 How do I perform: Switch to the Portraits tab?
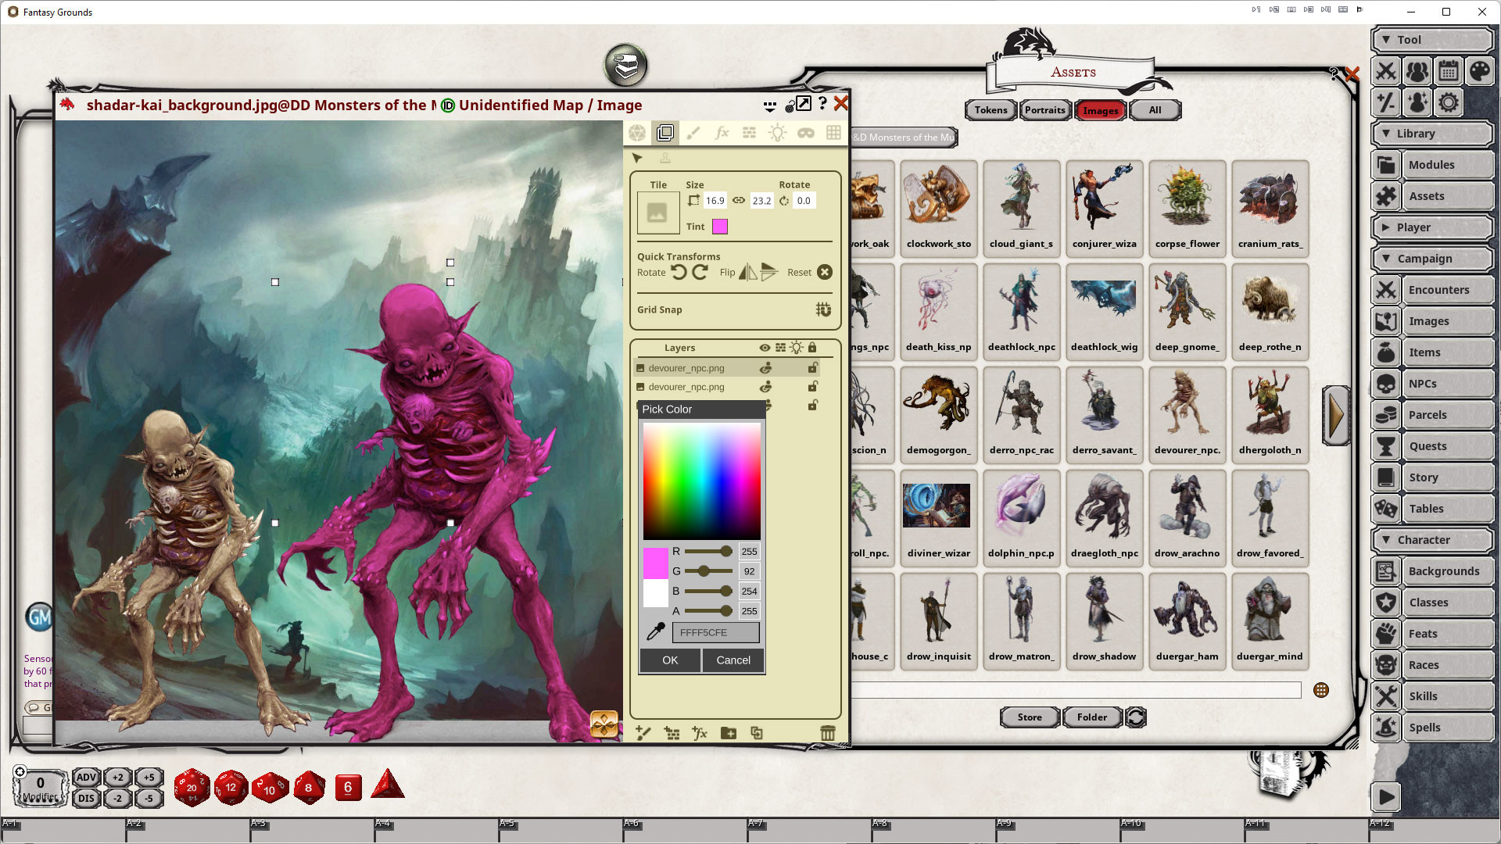coord(1045,110)
